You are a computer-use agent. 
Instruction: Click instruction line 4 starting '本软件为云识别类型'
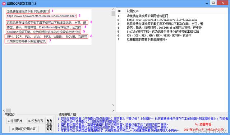119,130
